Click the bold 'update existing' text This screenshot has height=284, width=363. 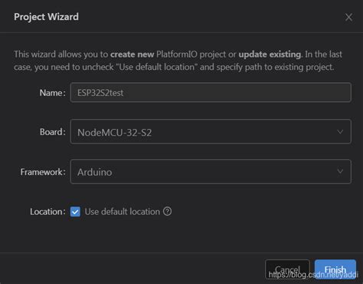(270, 54)
